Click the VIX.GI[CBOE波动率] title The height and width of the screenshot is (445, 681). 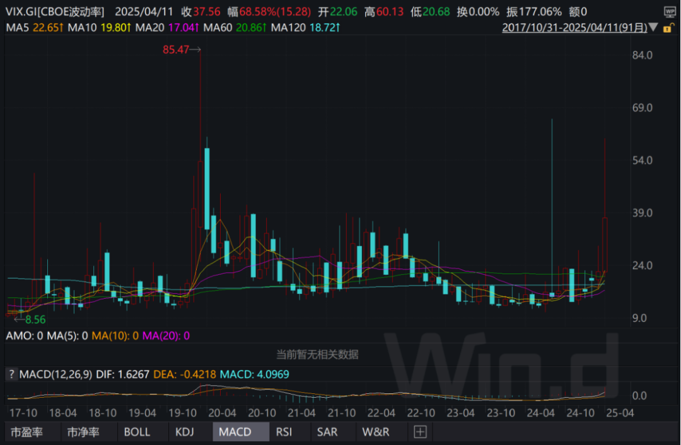click(55, 12)
